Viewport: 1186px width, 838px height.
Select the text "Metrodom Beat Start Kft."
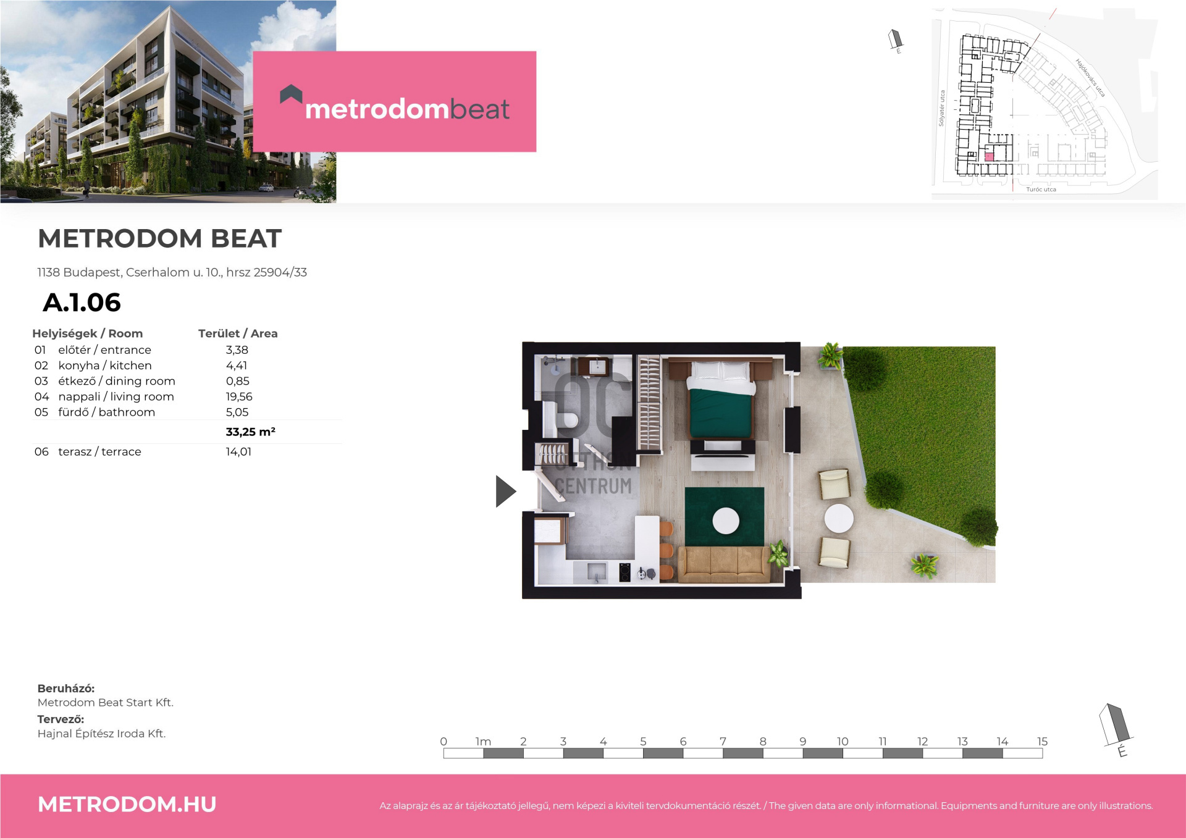coord(106,702)
